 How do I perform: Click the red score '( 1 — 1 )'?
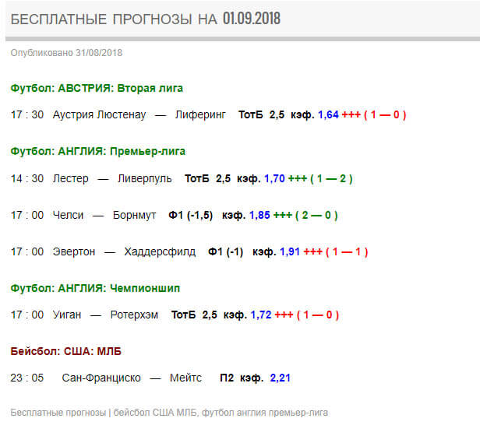347,252
